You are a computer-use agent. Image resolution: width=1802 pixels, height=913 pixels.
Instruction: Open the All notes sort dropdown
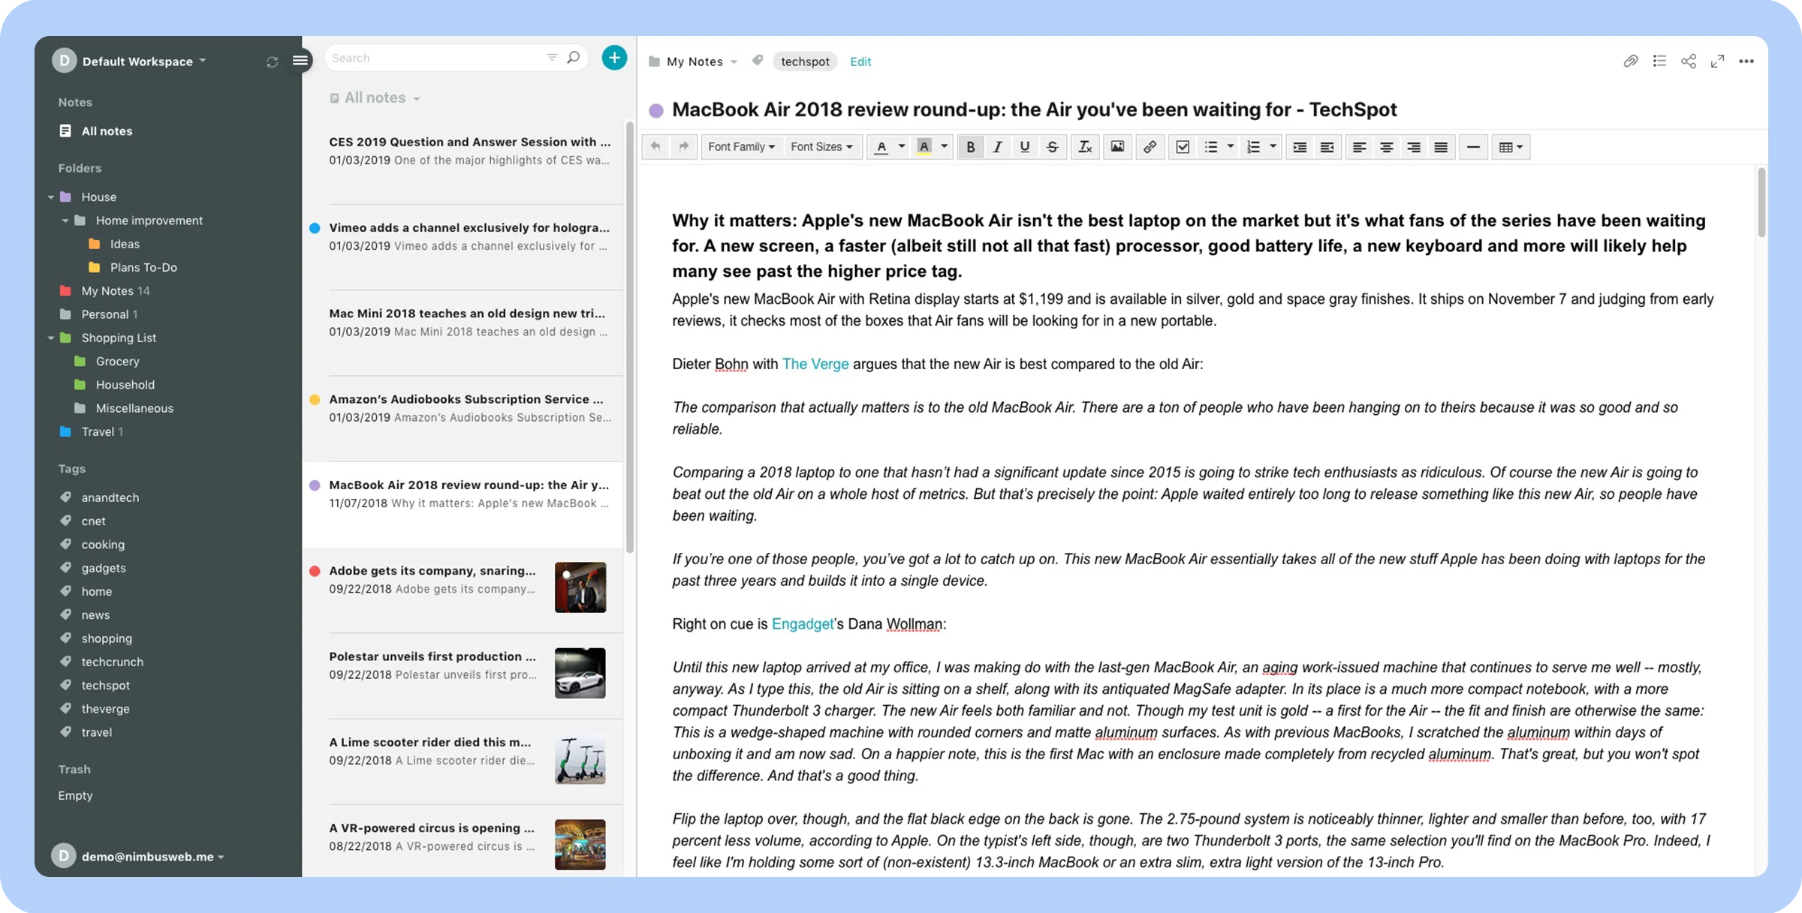tap(375, 98)
